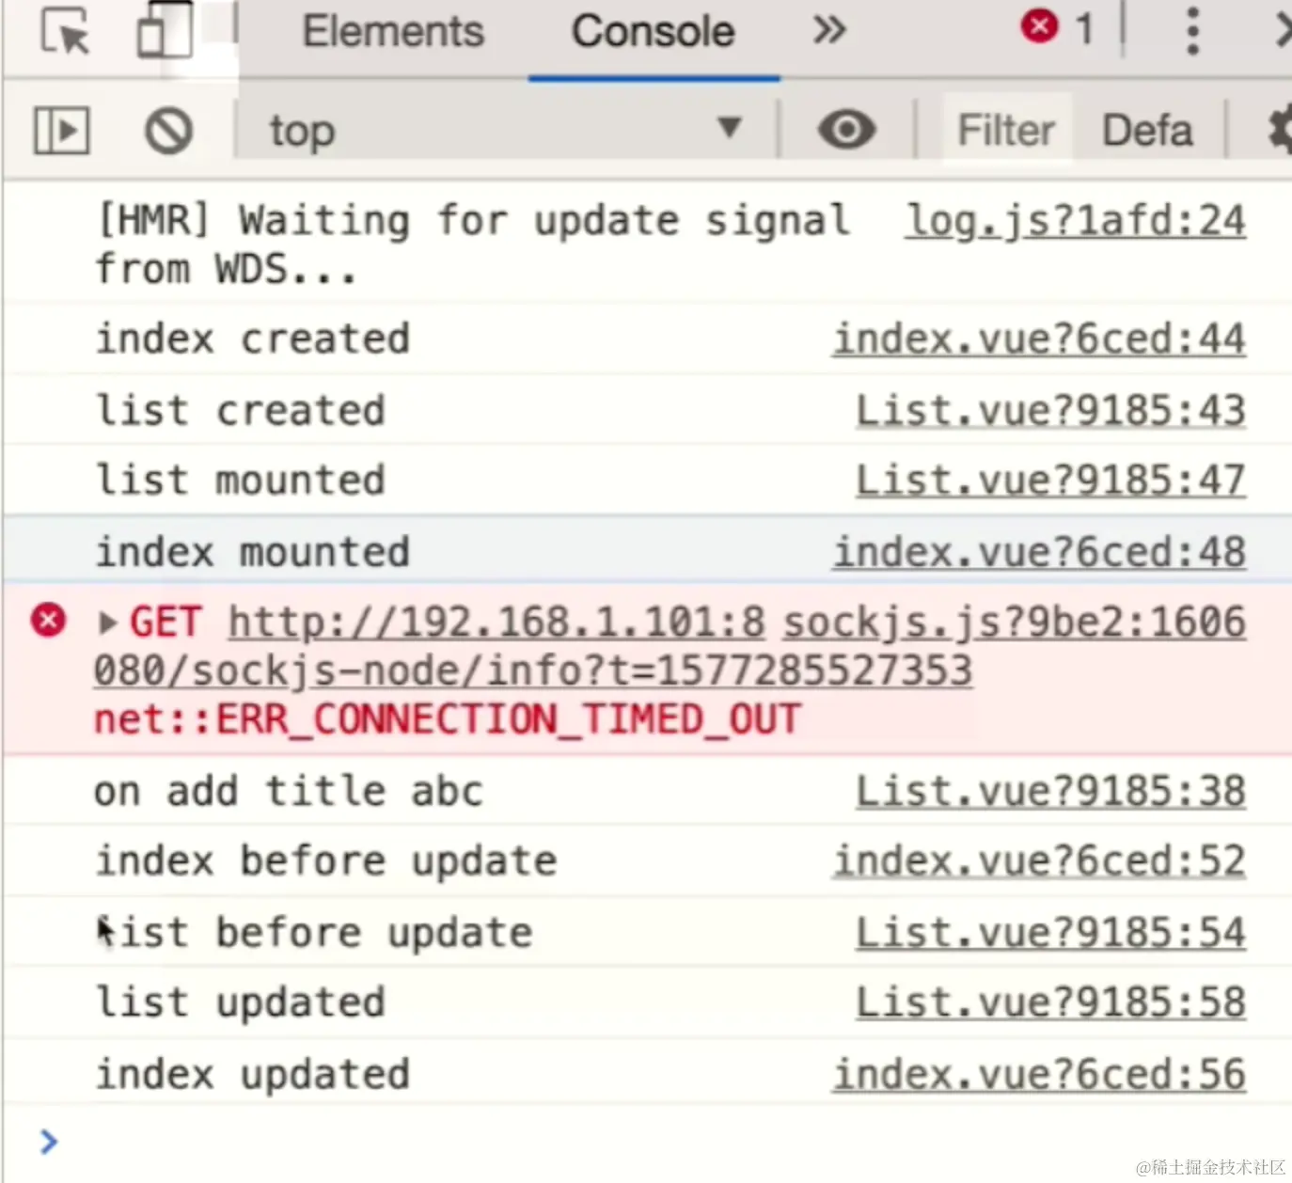Open the Default levels dropdown
This screenshot has height=1183, width=1292.
(1148, 130)
